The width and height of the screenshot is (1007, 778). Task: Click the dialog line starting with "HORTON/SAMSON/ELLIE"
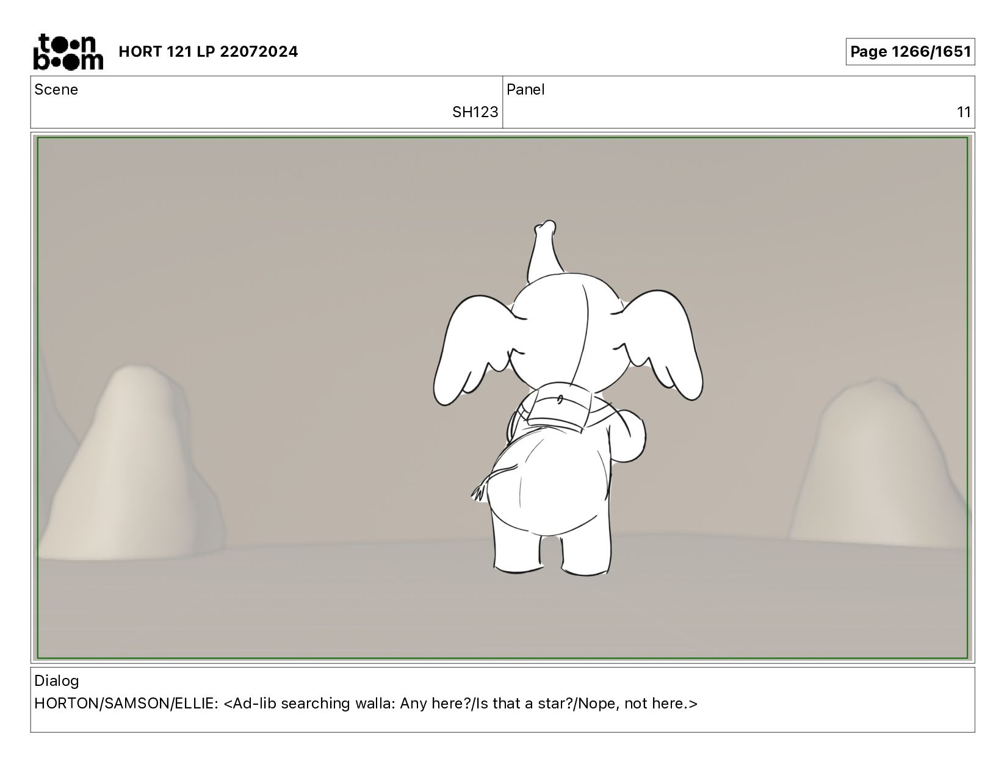click(x=366, y=704)
